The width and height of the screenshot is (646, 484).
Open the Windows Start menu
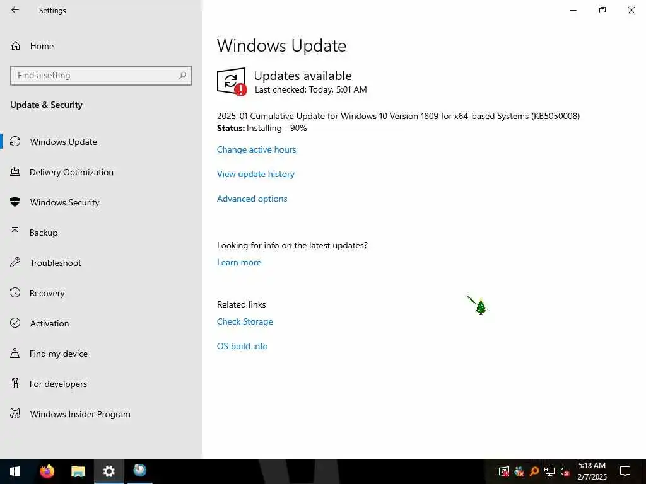click(x=15, y=471)
